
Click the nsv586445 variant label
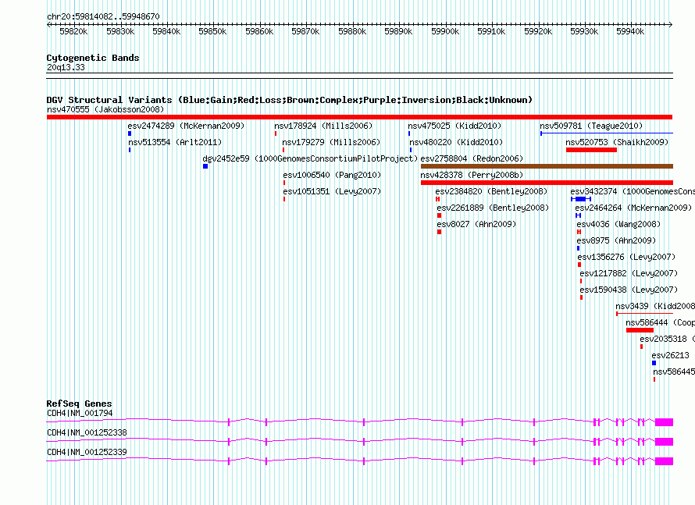click(x=674, y=372)
